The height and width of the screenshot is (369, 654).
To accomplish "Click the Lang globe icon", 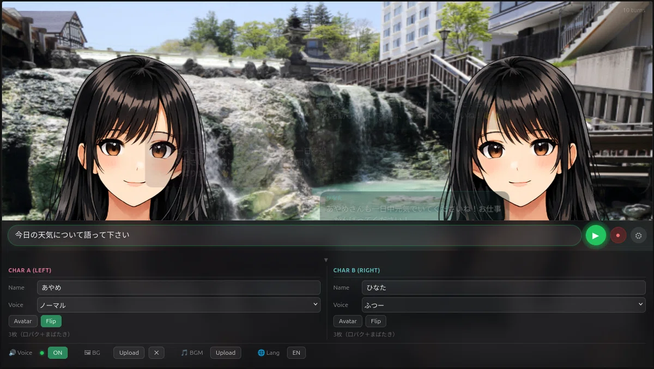I will [261, 353].
